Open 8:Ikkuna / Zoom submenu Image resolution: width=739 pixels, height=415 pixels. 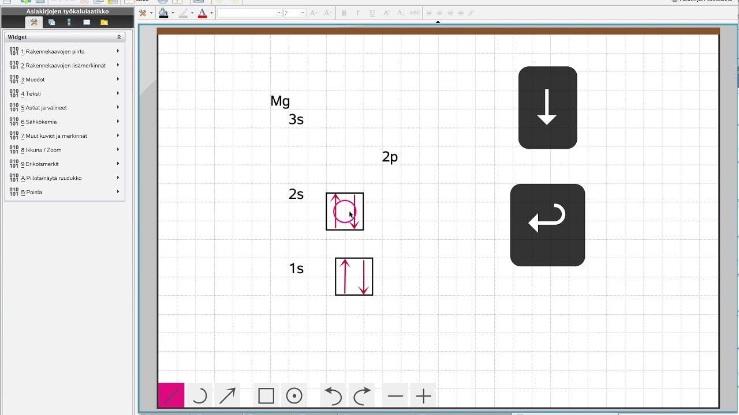[x=65, y=150]
